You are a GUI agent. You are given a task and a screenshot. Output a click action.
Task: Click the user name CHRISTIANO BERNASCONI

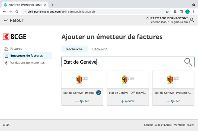coord(167,18)
